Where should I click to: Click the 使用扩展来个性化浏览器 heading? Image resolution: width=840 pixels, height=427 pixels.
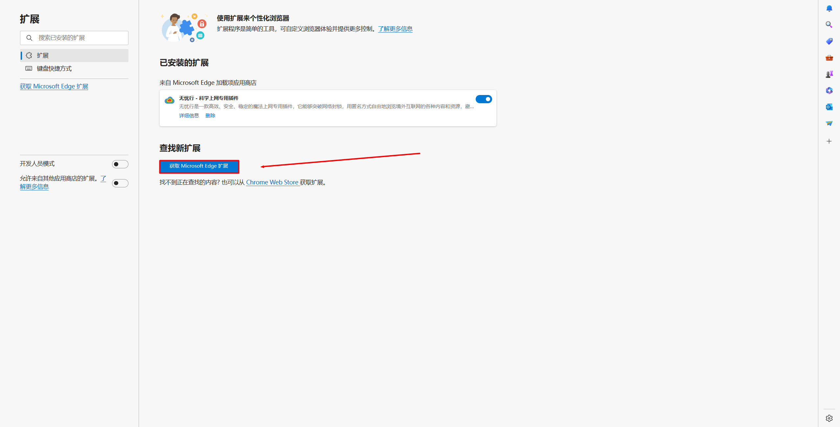[253, 18]
